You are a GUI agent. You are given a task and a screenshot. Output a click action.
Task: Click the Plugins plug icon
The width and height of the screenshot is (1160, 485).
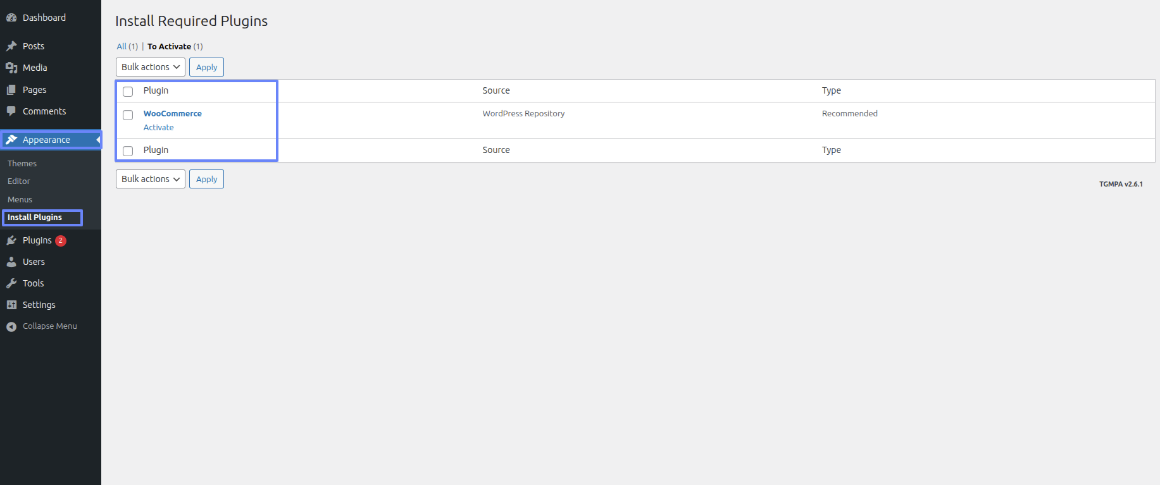[11, 240]
